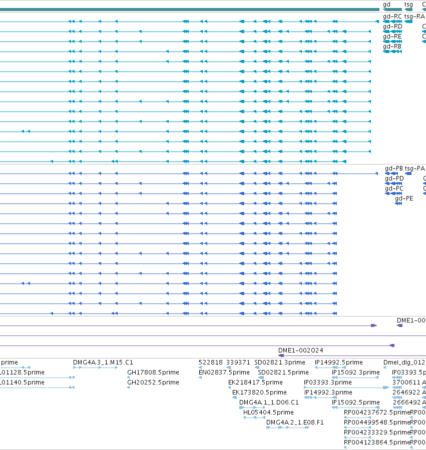
Task: Click the 2646922 feature label
Action: [406, 392]
